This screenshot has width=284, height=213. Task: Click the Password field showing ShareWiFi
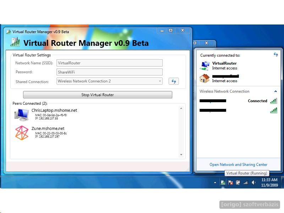109,72
